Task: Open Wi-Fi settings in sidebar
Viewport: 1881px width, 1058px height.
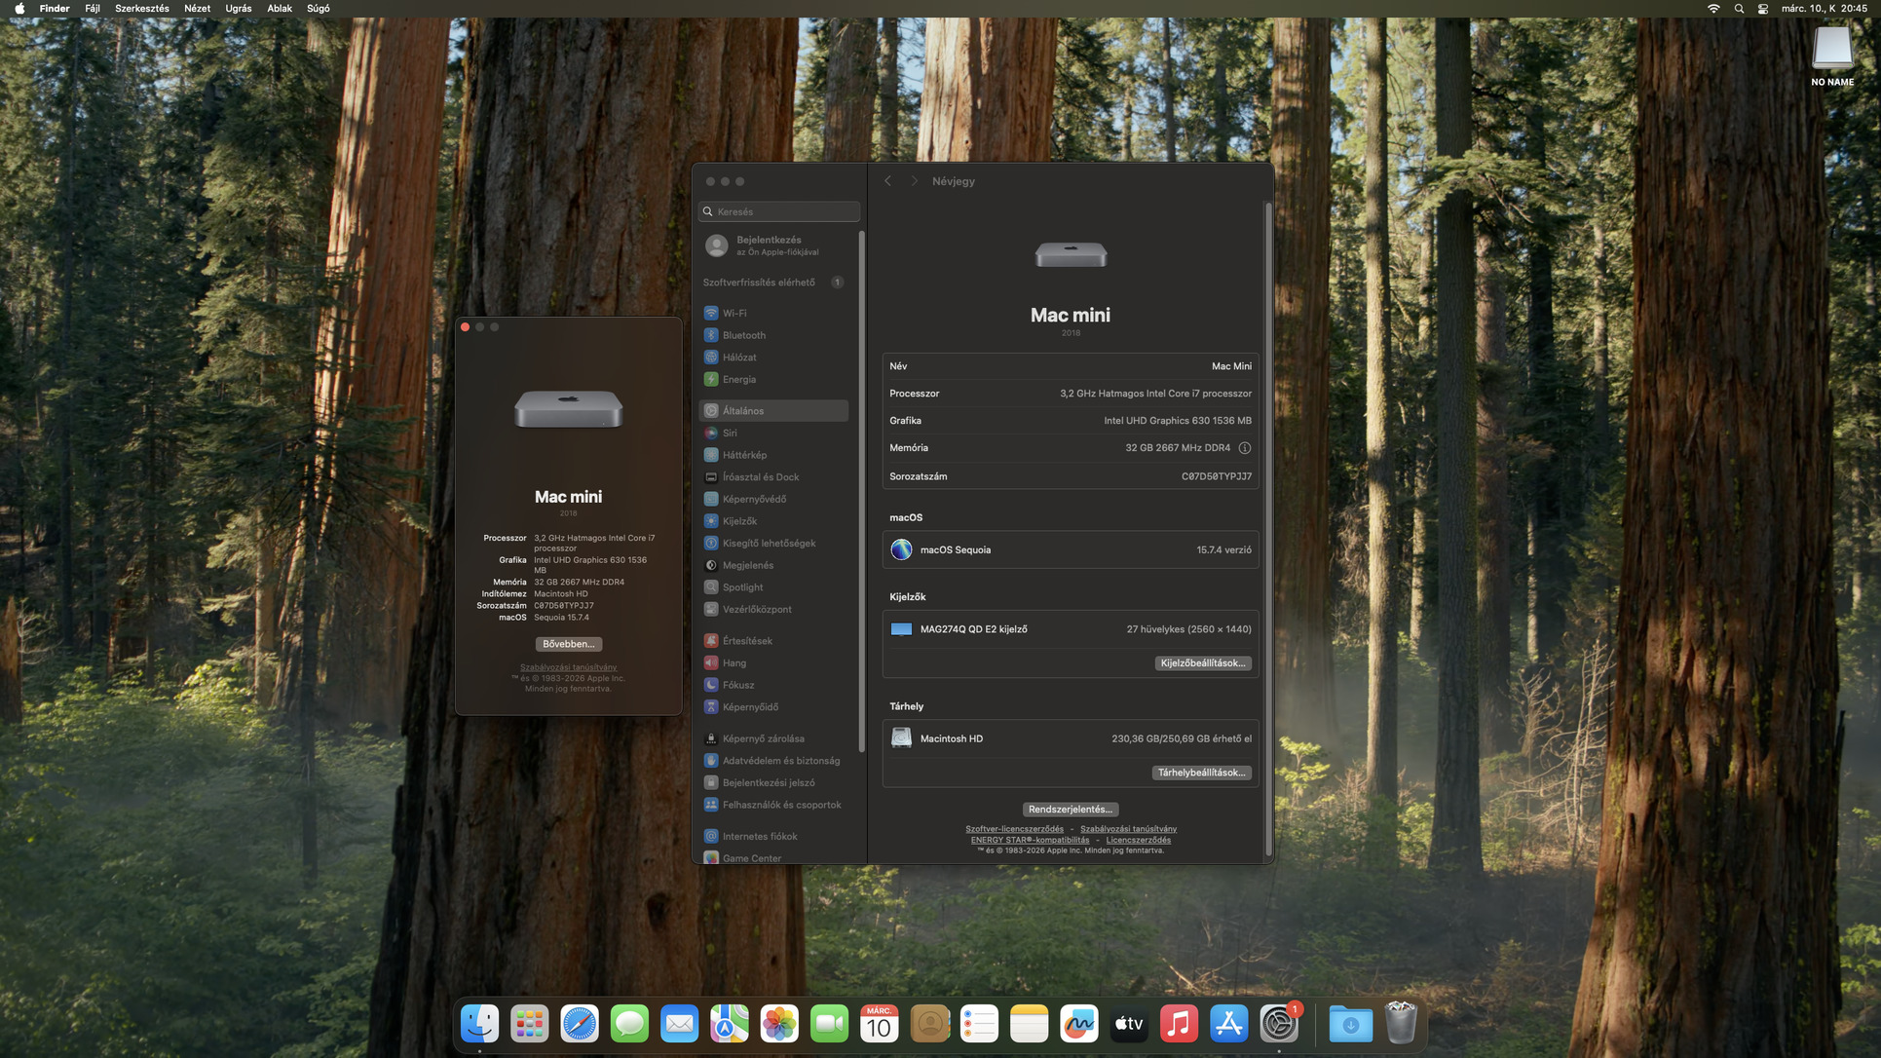Action: pyautogui.click(x=734, y=313)
